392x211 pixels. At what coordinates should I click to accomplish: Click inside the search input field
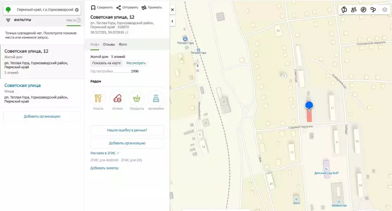point(45,10)
